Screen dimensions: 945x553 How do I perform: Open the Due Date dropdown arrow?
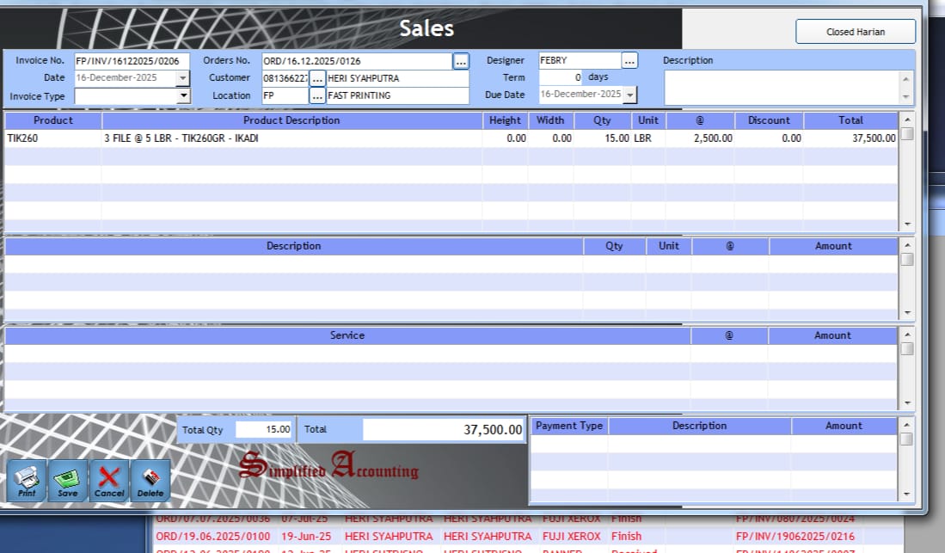pos(630,95)
